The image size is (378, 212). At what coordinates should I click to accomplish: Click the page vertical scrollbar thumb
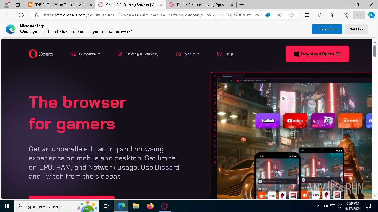(x=374, y=51)
